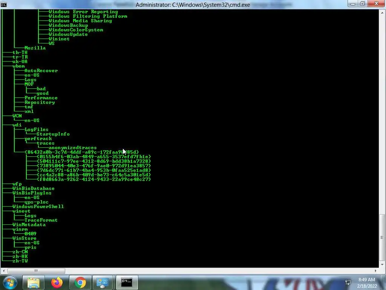Image resolution: width=386 pixels, height=290 pixels.
Task: Close the cmd.exe window
Action: (x=377, y=4)
